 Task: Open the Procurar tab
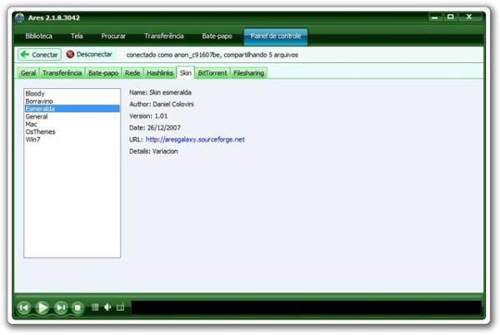113,36
